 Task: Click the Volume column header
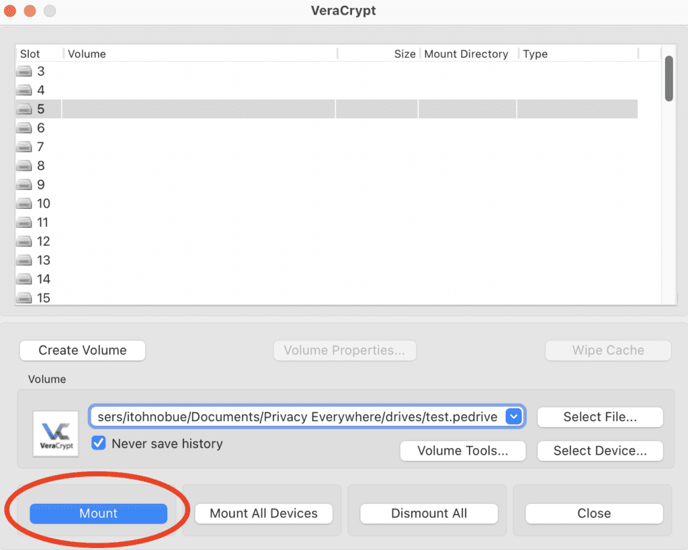pyautogui.click(x=200, y=54)
